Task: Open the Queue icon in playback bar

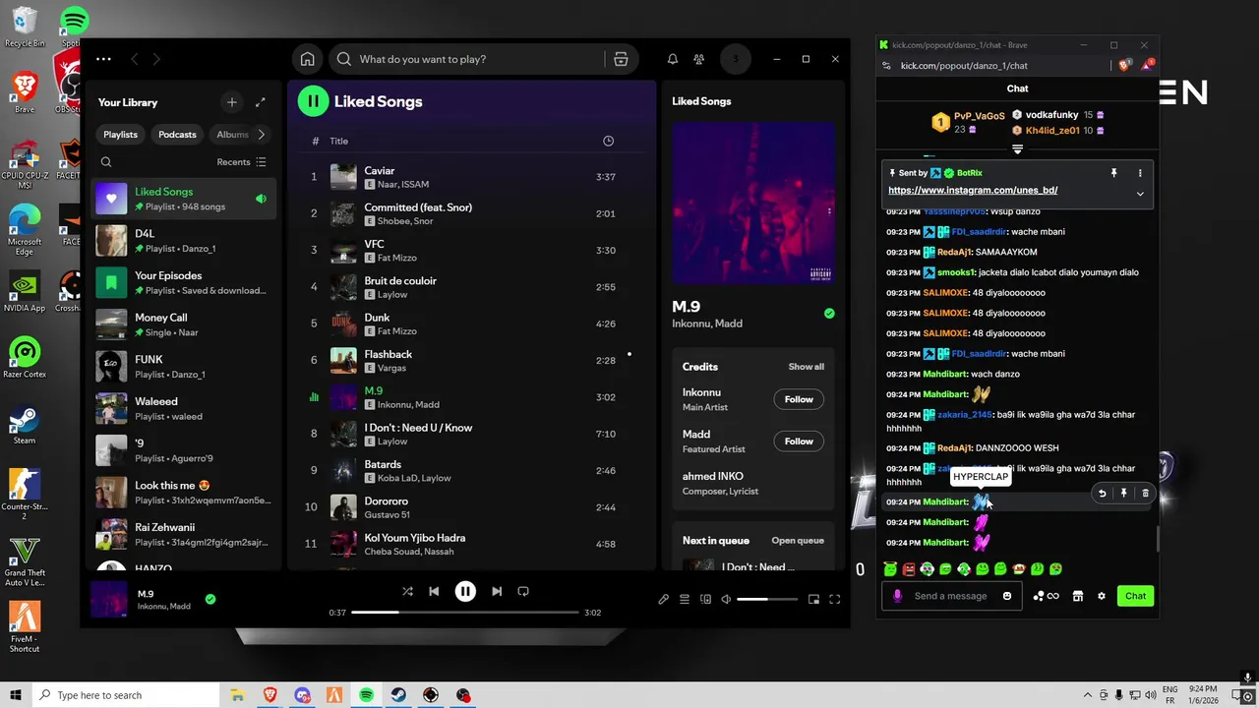Action: pos(685,599)
